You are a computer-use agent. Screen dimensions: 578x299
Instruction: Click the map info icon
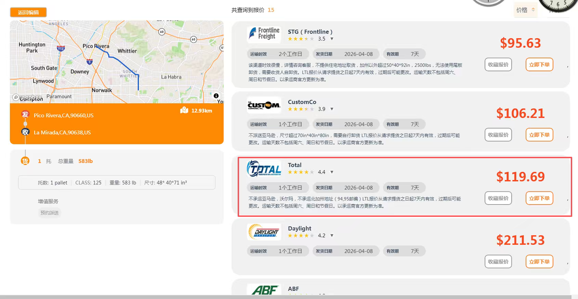pyautogui.click(x=216, y=96)
